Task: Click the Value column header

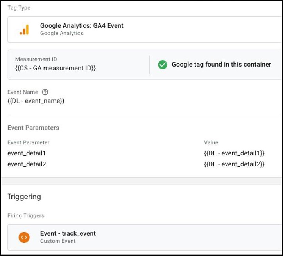Action: click(x=211, y=142)
